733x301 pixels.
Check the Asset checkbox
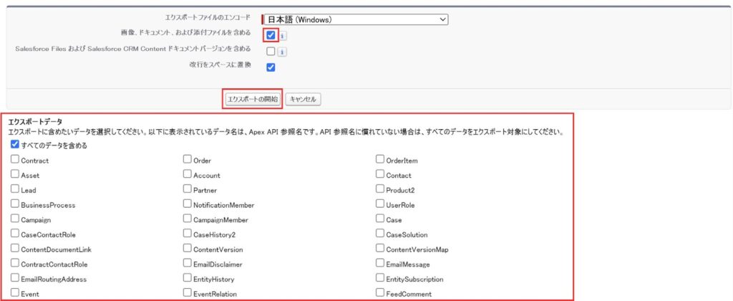(x=15, y=175)
